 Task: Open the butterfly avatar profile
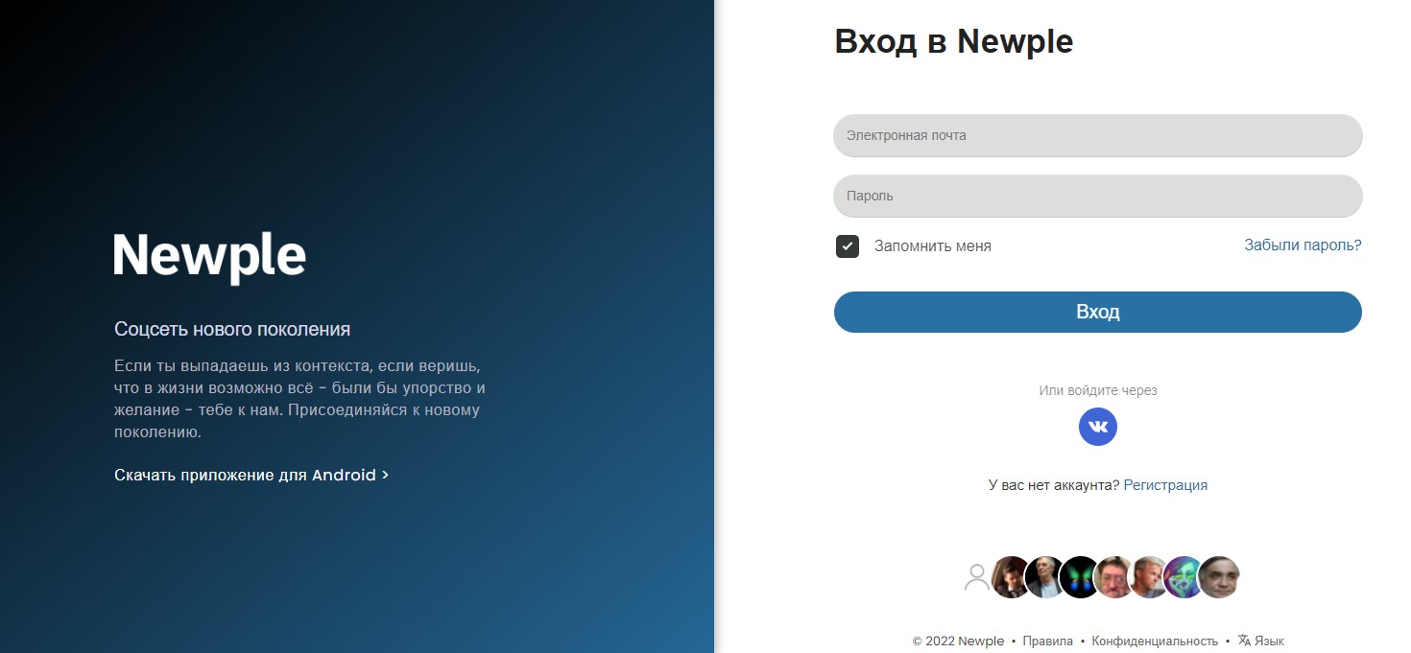pos(1080,577)
